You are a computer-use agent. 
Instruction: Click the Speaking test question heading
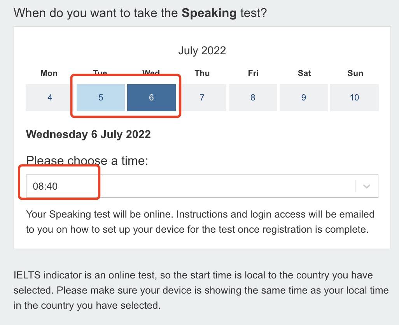(x=140, y=13)
